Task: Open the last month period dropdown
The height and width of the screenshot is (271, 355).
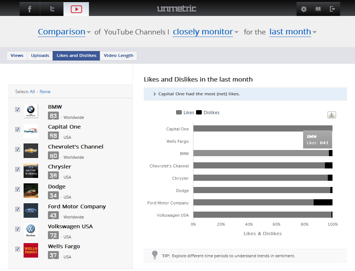Action: tap(293, 32)
